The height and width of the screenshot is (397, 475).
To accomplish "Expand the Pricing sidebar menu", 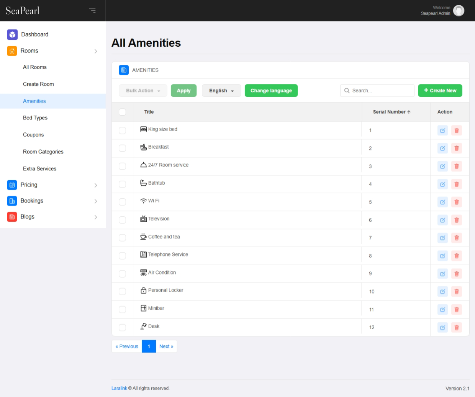I will [52, 185].
